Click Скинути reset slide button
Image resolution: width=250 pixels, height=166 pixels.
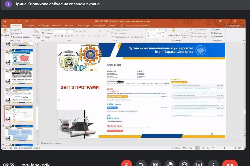[47, 33]
